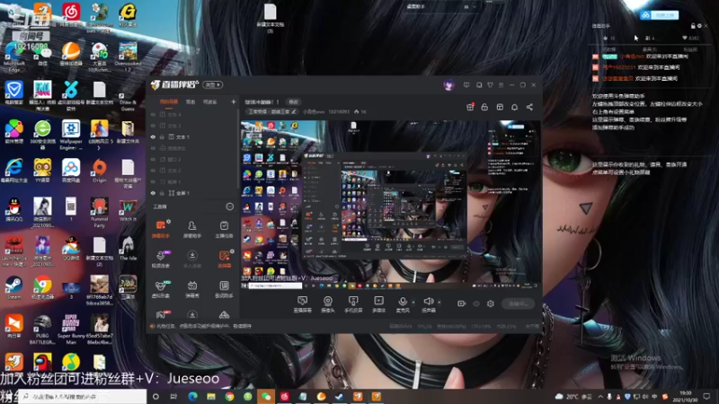Open settings gear on 弹幕助手 tool
Image resolution: width=719 pixels, height=404 pixels.
coord(169,222)
